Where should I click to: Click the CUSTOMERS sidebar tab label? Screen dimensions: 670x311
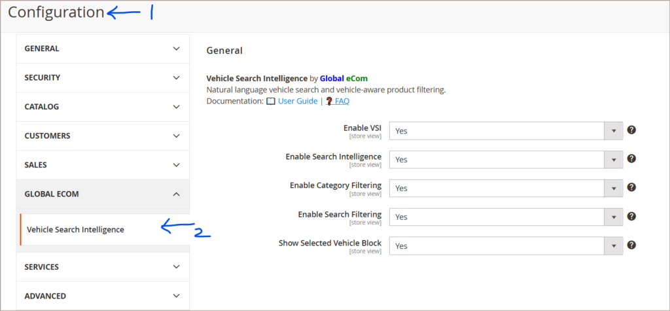tap(47, 136)
